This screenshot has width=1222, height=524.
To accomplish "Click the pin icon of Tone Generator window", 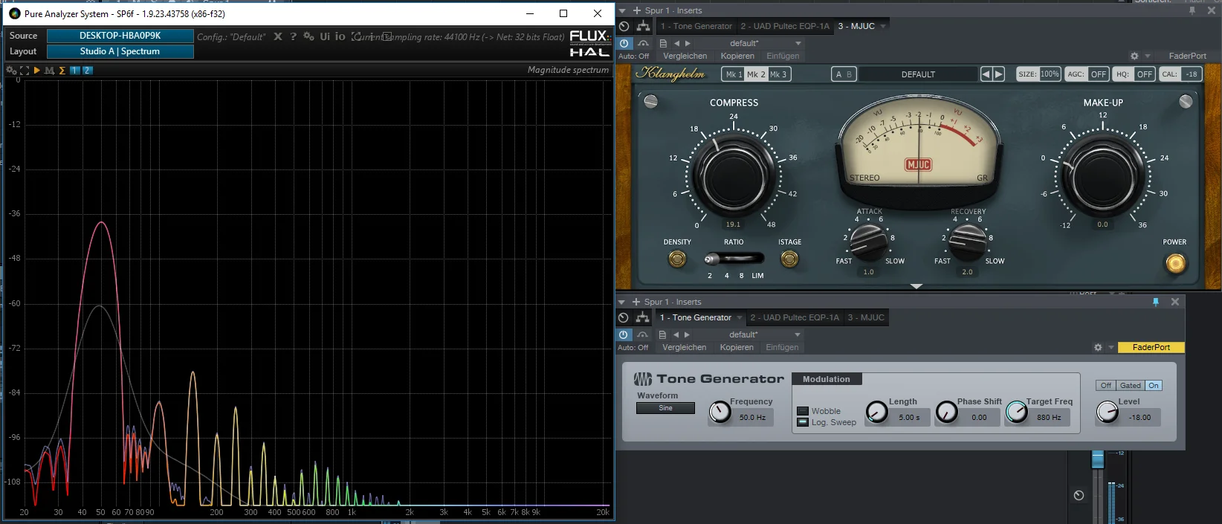I will pyautogui.click(x=1156, y=302).
